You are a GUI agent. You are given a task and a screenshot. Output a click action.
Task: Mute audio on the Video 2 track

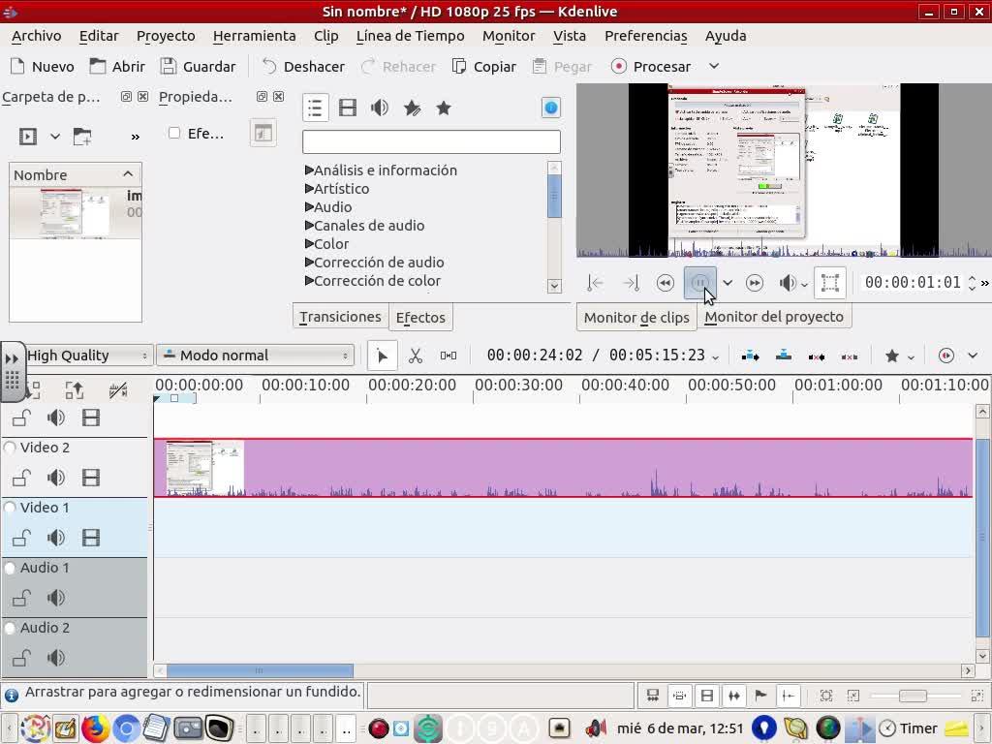click(x=56, y=478)
